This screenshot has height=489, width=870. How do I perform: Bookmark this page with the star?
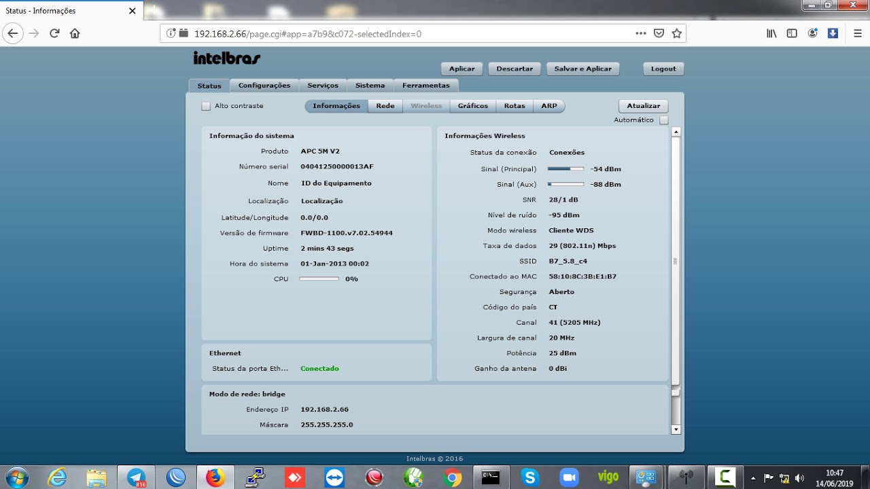tap(676, 33)
